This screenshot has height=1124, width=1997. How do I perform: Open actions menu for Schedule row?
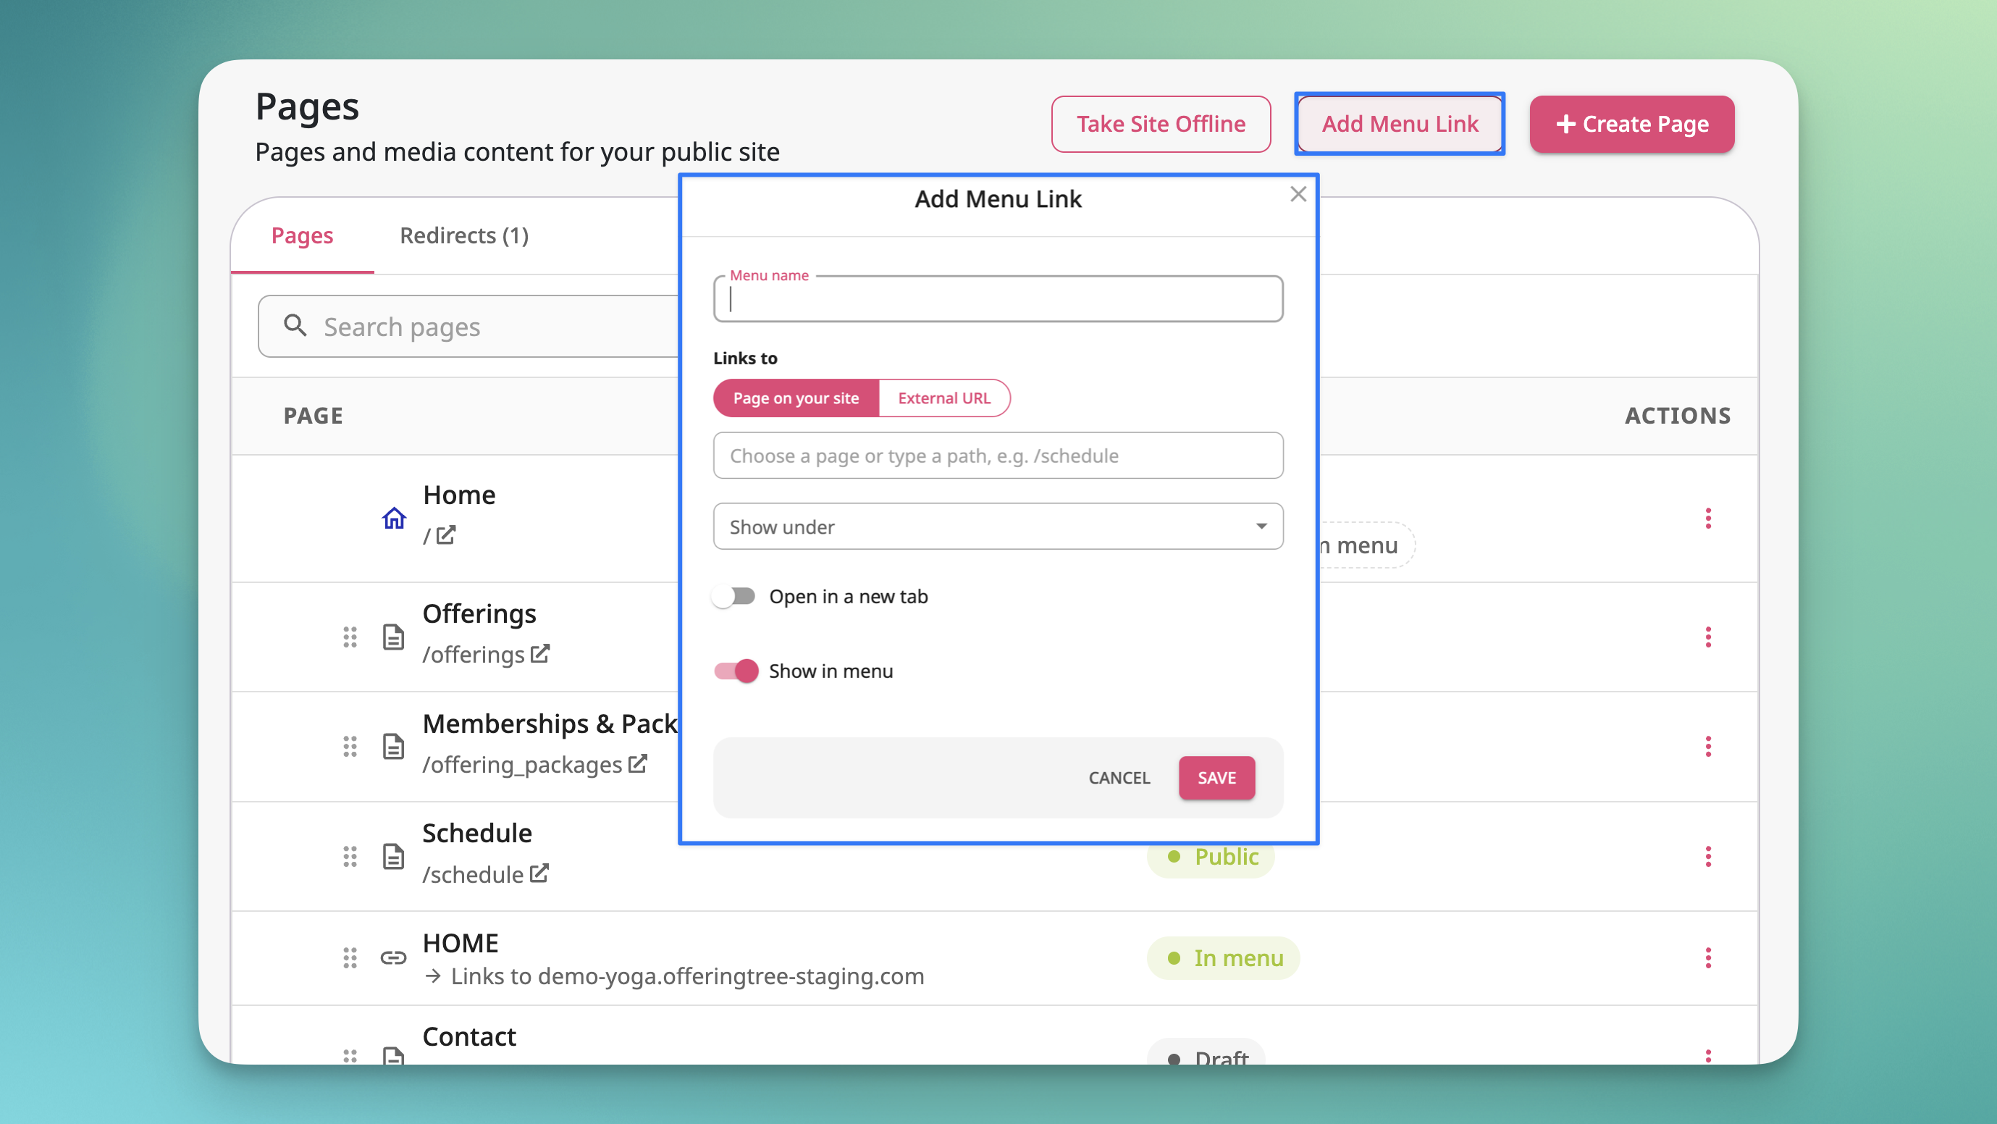(1708, 857)
